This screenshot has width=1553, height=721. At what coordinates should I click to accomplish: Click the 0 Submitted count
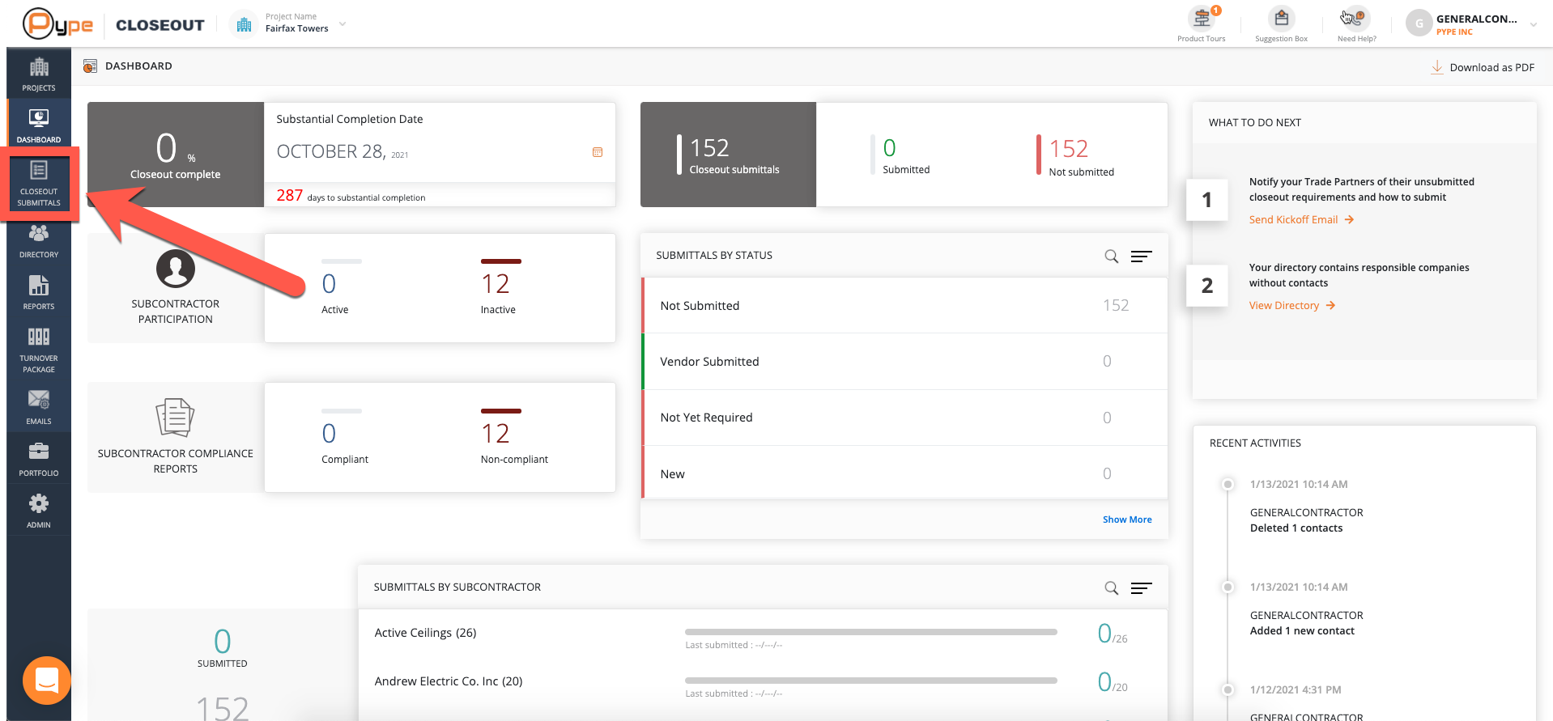[x=889, y=148]
